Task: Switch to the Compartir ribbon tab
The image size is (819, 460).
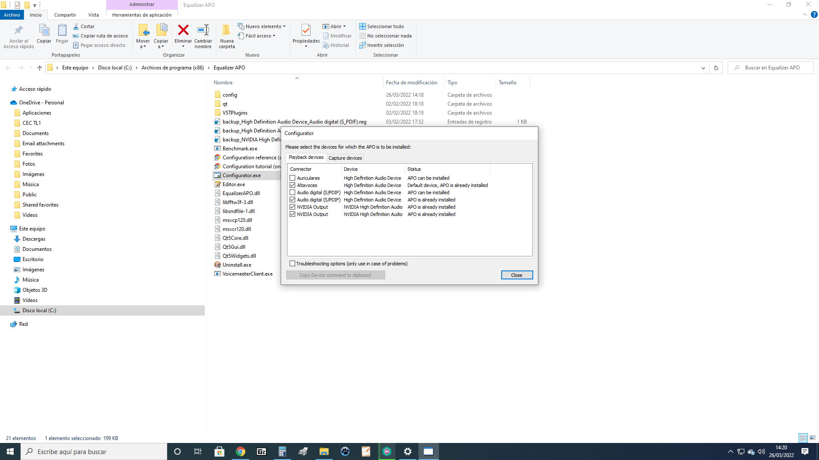Action: (65, 15)
